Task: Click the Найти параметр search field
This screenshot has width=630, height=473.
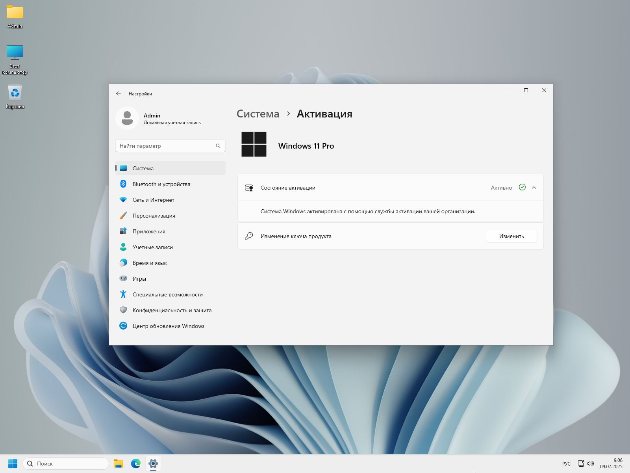Action: 170,146
